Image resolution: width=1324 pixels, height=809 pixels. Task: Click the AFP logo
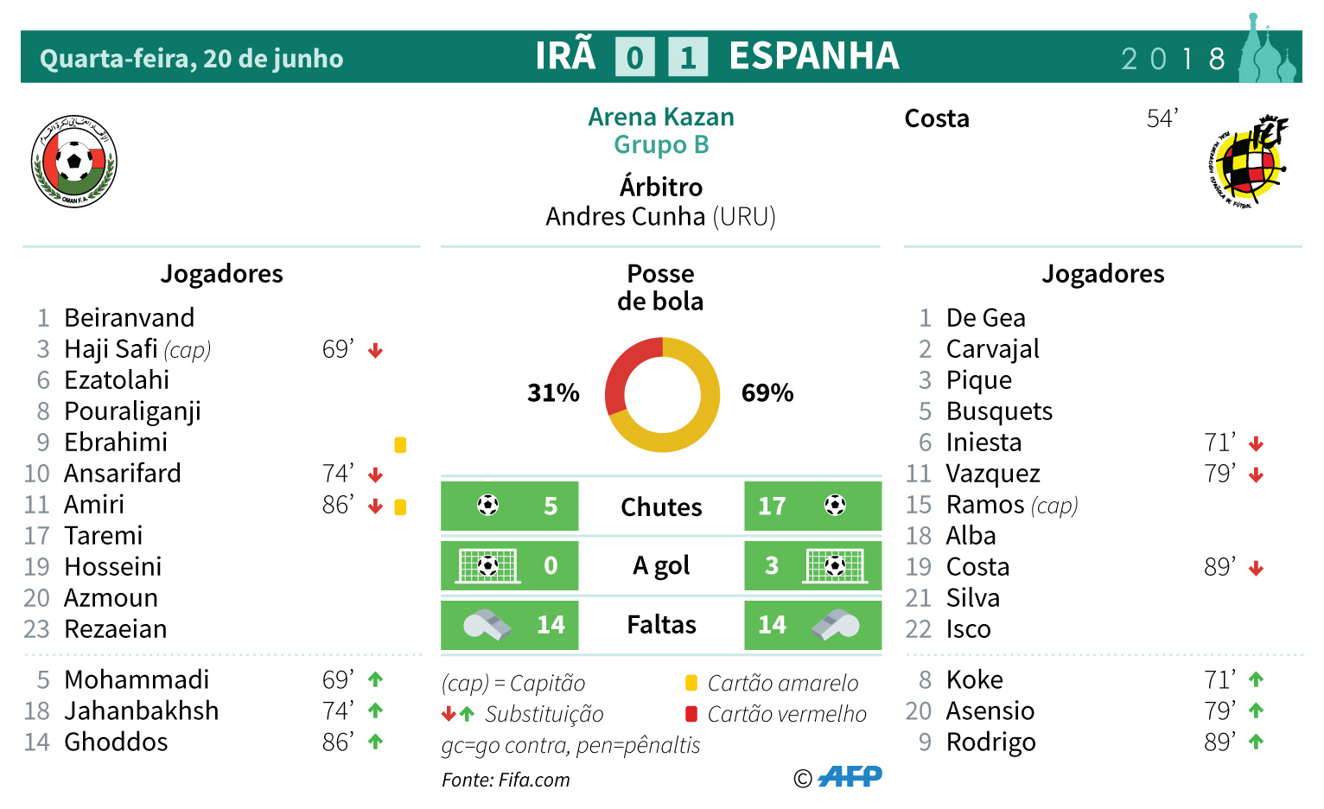coord(850,777)
